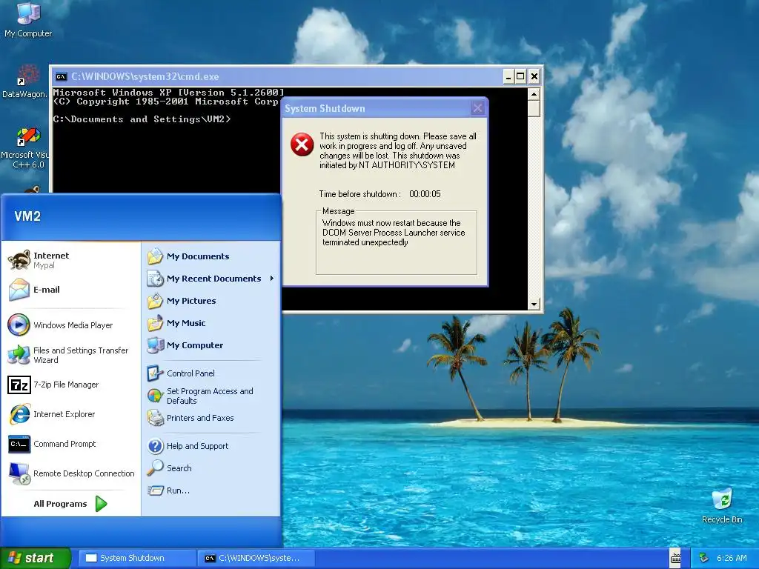Open Control Panel from Start menu
Image resolution: width=759 pixels, height=569 pixels.
pyautogui.click(x=211, y=373)
